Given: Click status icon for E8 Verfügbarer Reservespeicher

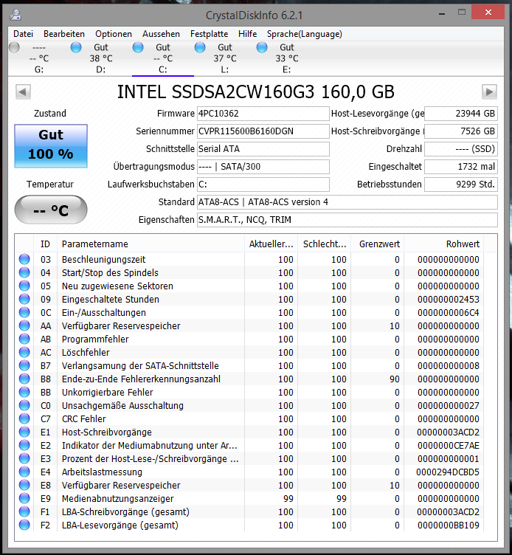Looking at the screenshot, I should (24, 485).
